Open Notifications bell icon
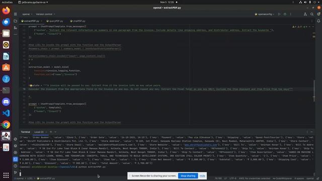This screenshot has width=322, height=181. pyautogui.click(x=318, y=21)
